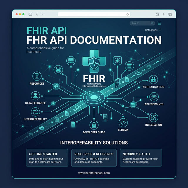Click the Schema code-brackets icon
The height and width of the screenshot is (188, 188).
(x=123, y=123)
